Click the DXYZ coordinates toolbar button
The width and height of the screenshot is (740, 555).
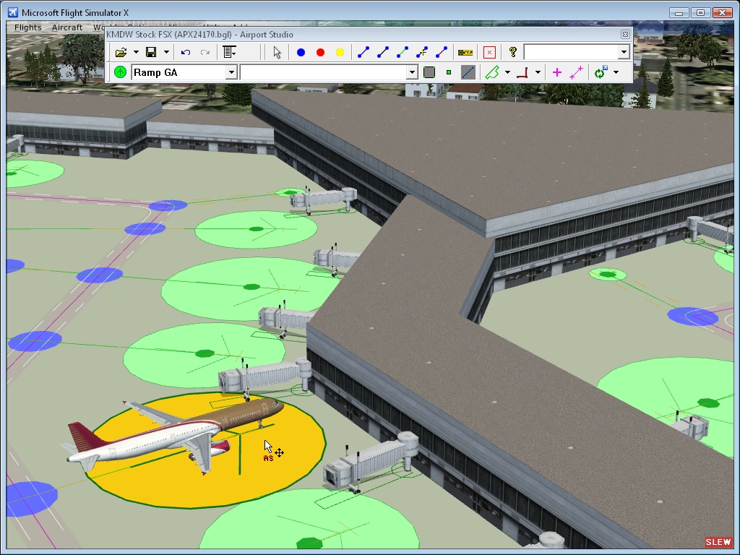(x=465, y=52)
